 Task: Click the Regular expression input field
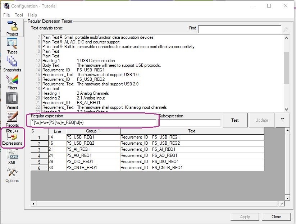(94, 122)
